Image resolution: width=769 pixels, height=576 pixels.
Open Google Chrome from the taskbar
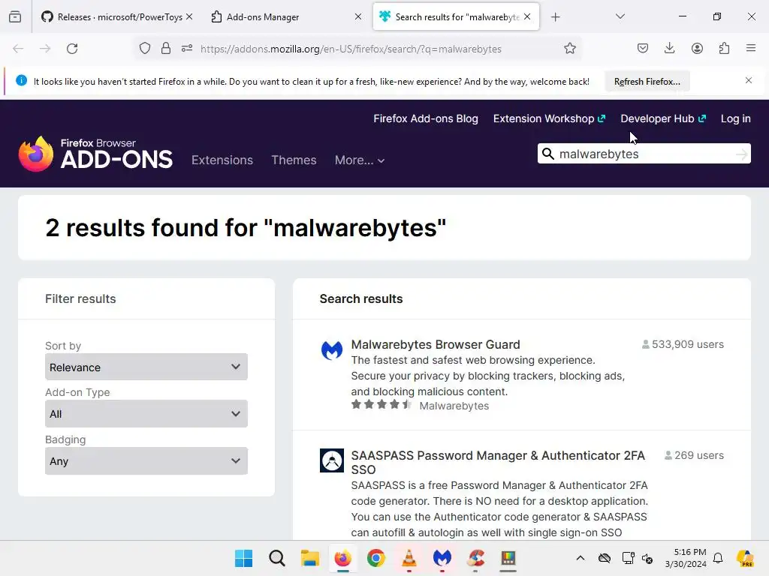pyautogui.click(x=376, y=558)
